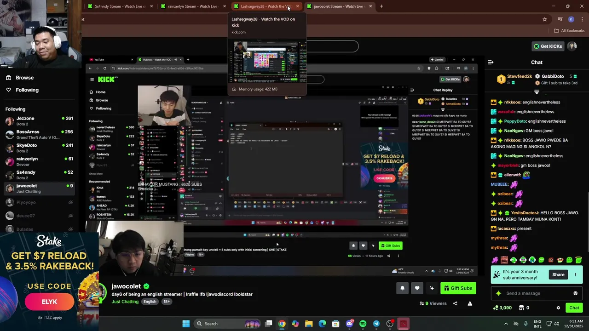This screenshot has width=589, height=331.
Task: Open the three-dot menu on the anniversary banner
Action: pyautogui.click(x=575, y=274)
